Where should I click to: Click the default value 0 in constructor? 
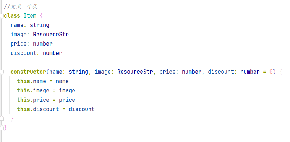[271, 72]
